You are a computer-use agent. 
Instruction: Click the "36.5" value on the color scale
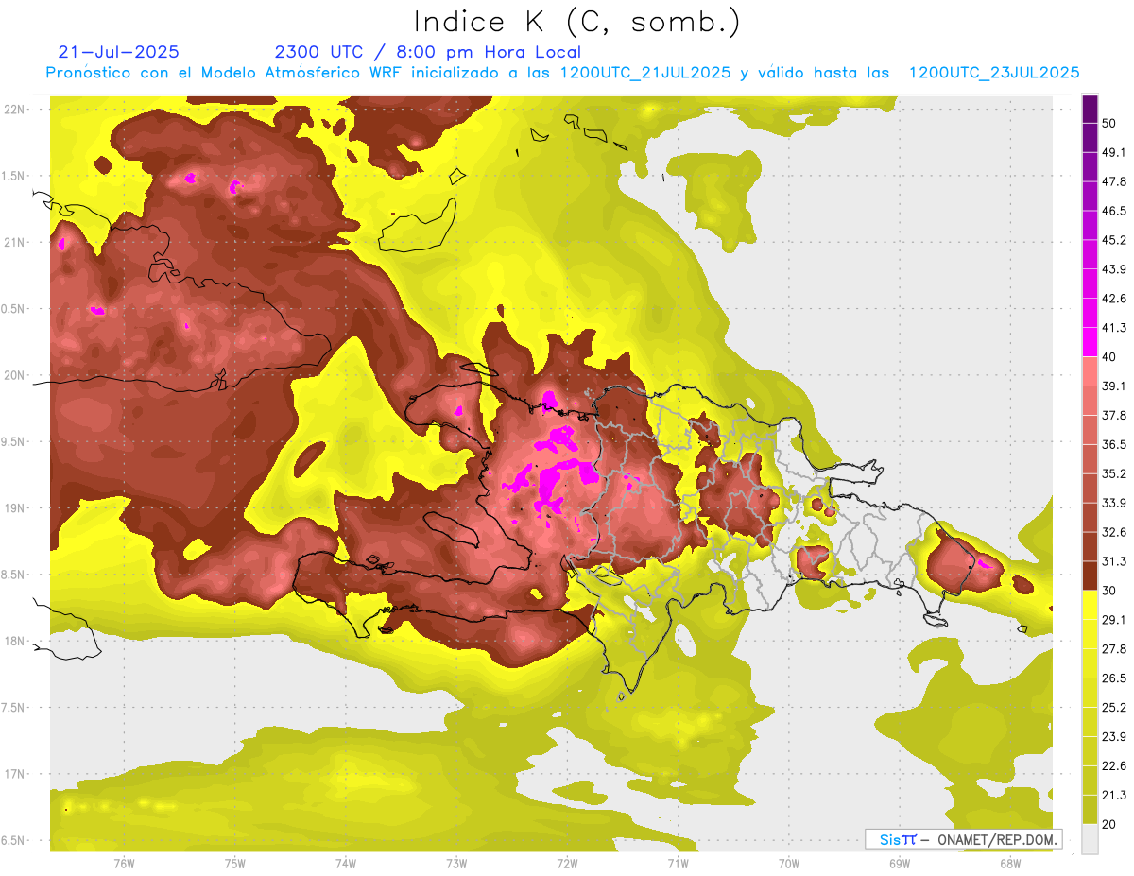pyautogui.click(x=1114, y=444)
